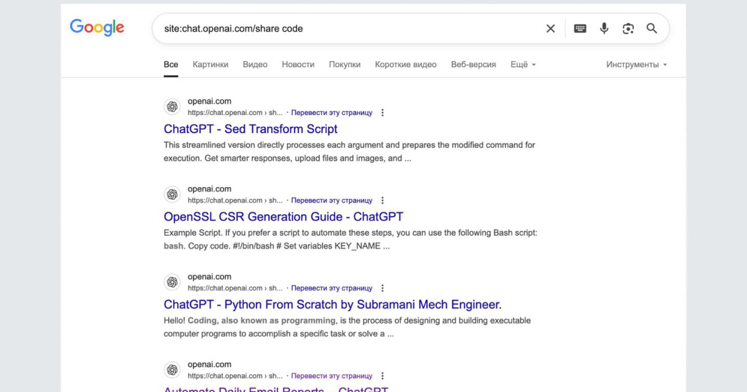Click the snippet starting 'Example Script. If you prefer'
Image resolution: width=747 pixels, height=392 pixels.
coord(350,239)
